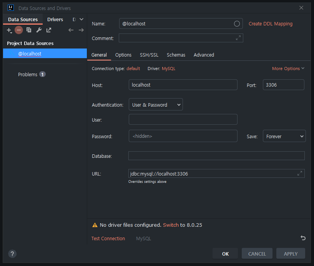Click the CANCEL button

coord(257,254)
